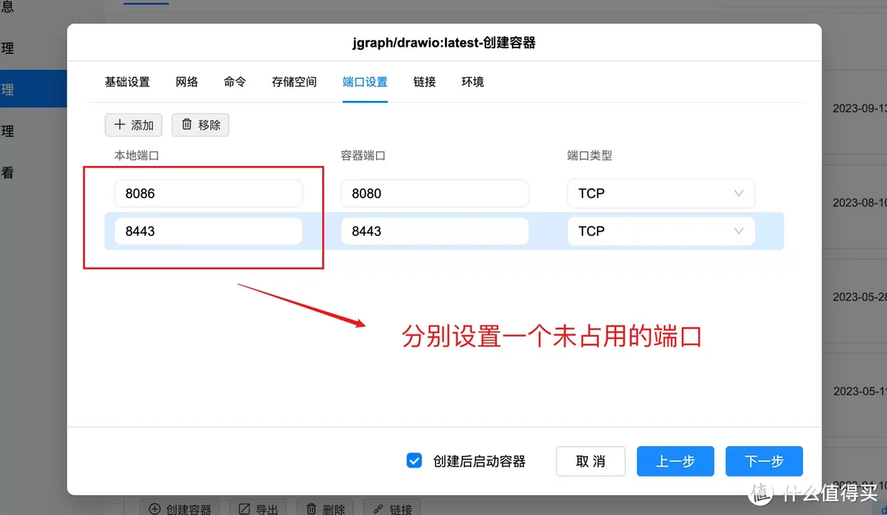Open the 链接 tab in dialog

click(x=425, y=82)
